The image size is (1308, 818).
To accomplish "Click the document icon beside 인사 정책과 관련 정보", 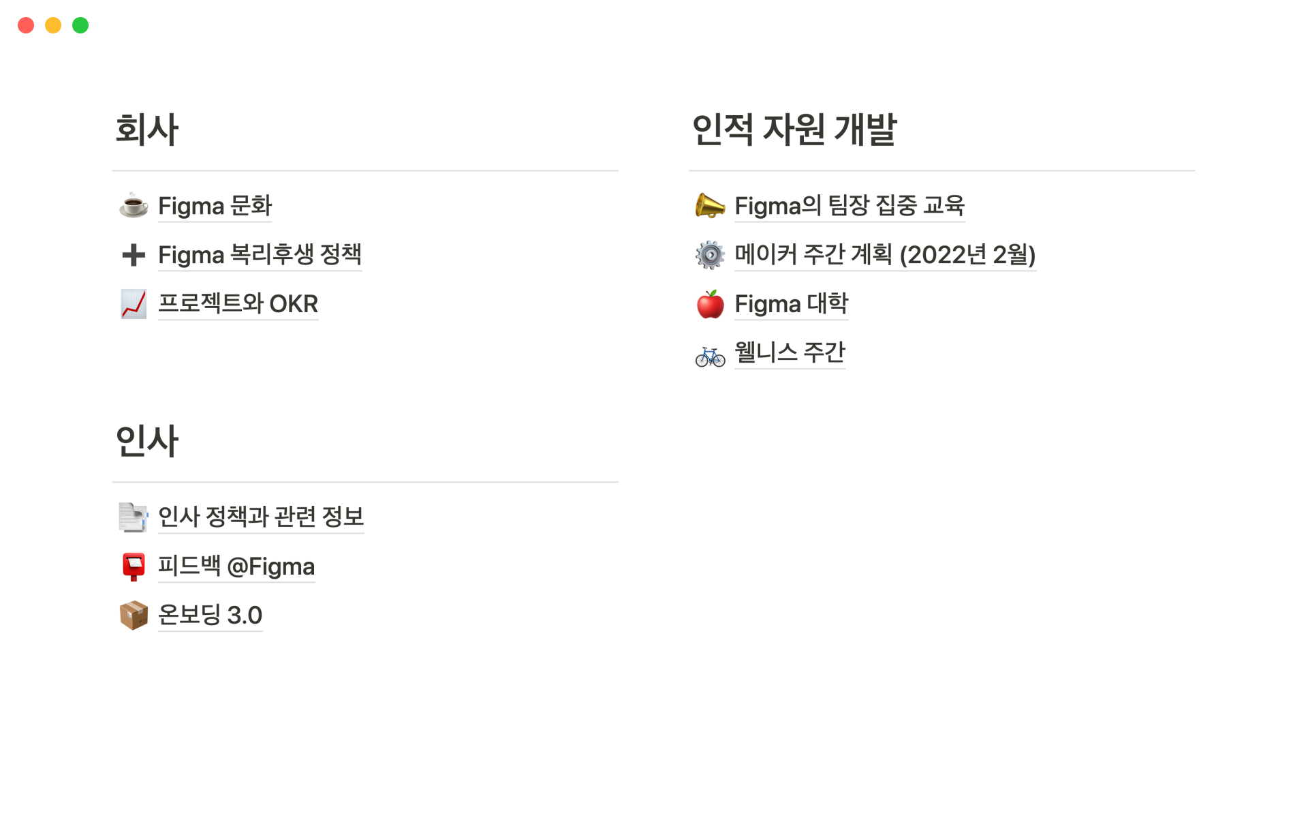I will 134,517.
